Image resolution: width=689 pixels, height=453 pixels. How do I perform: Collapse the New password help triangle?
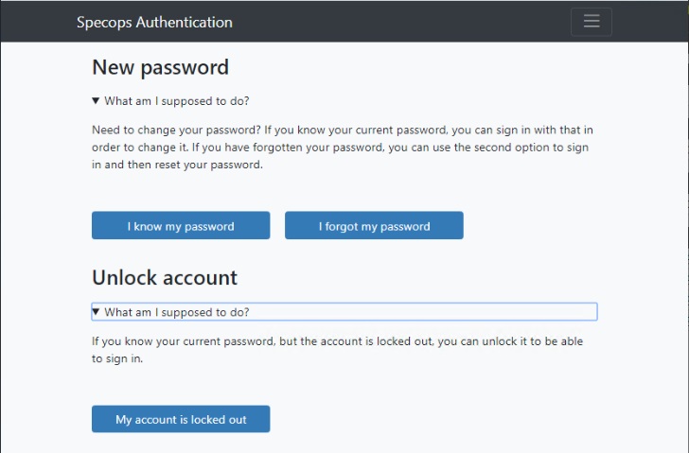point(96,100)
